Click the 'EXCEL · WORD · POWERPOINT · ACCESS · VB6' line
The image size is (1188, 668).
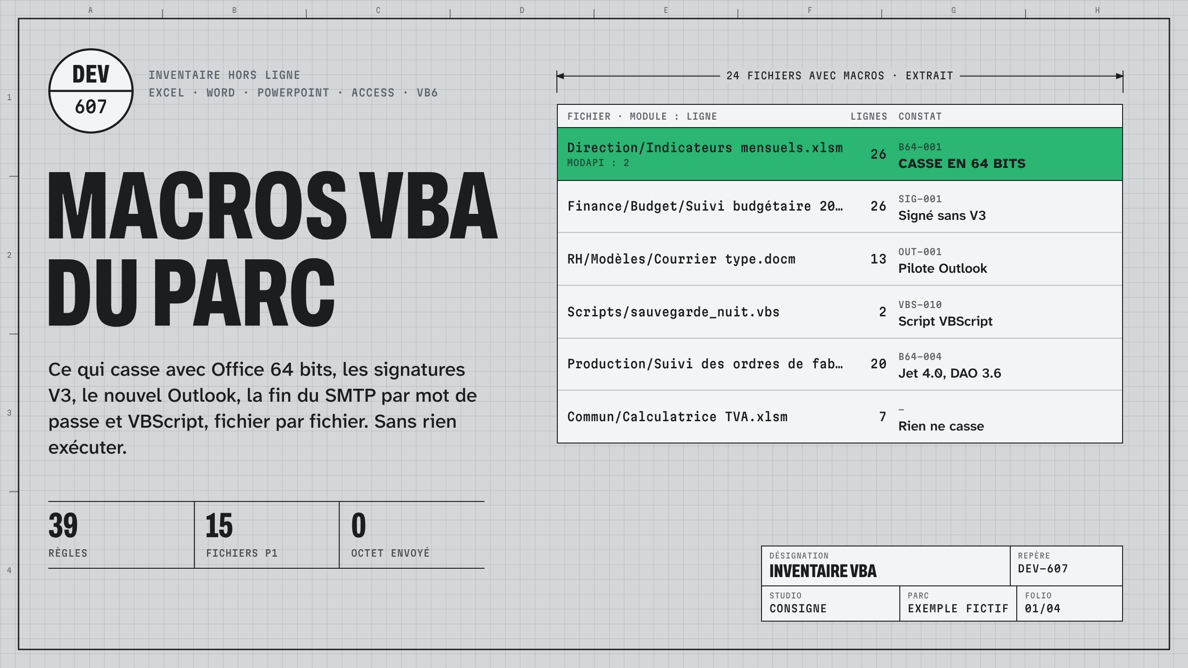(x=293, y=93)
